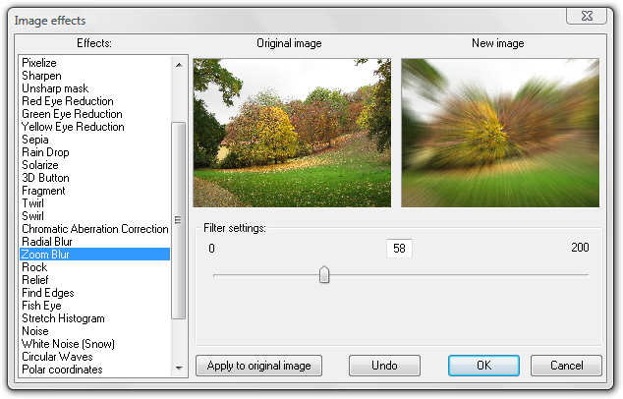Select the Stretch Histogram effect
This screenshot has width=623, height=399.
(x=94, y=318)
